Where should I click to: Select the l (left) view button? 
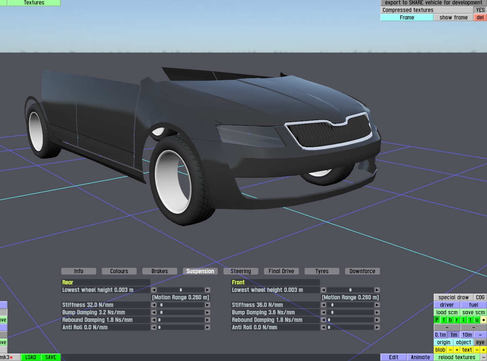click(464, 320)
